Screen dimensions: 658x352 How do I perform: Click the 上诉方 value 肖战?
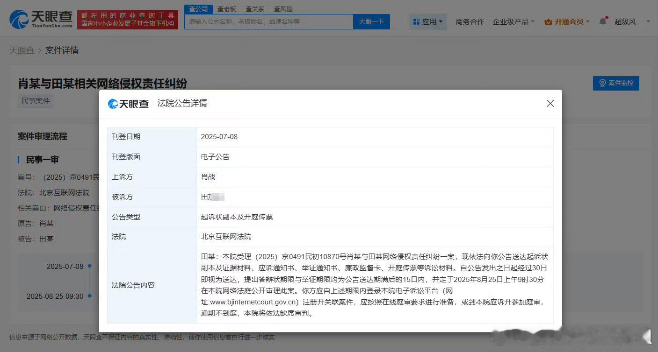coord(208,177)
